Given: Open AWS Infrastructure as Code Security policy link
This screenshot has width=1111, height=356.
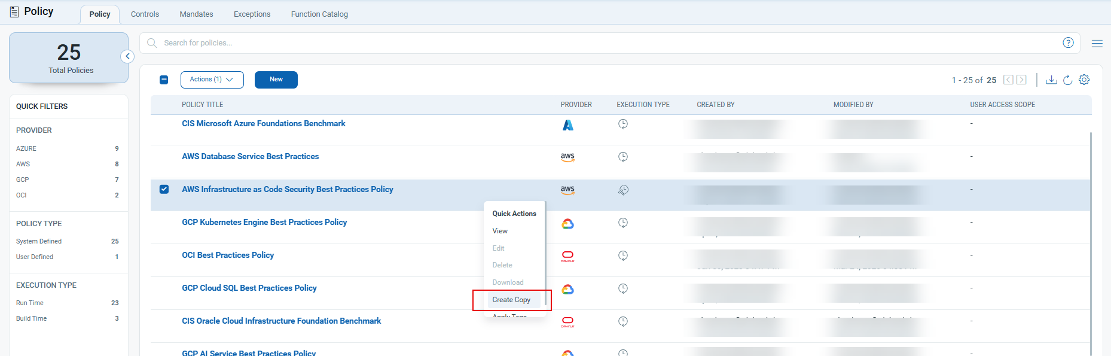Looking at the screenshot, I should (x=288, y=189).
